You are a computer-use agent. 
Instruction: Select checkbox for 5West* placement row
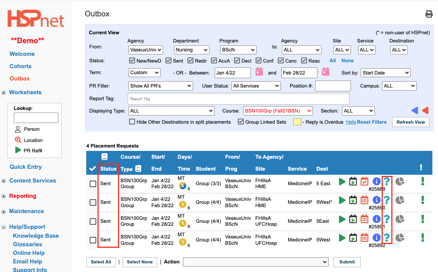pyautogui.click(x=93, y=202)
